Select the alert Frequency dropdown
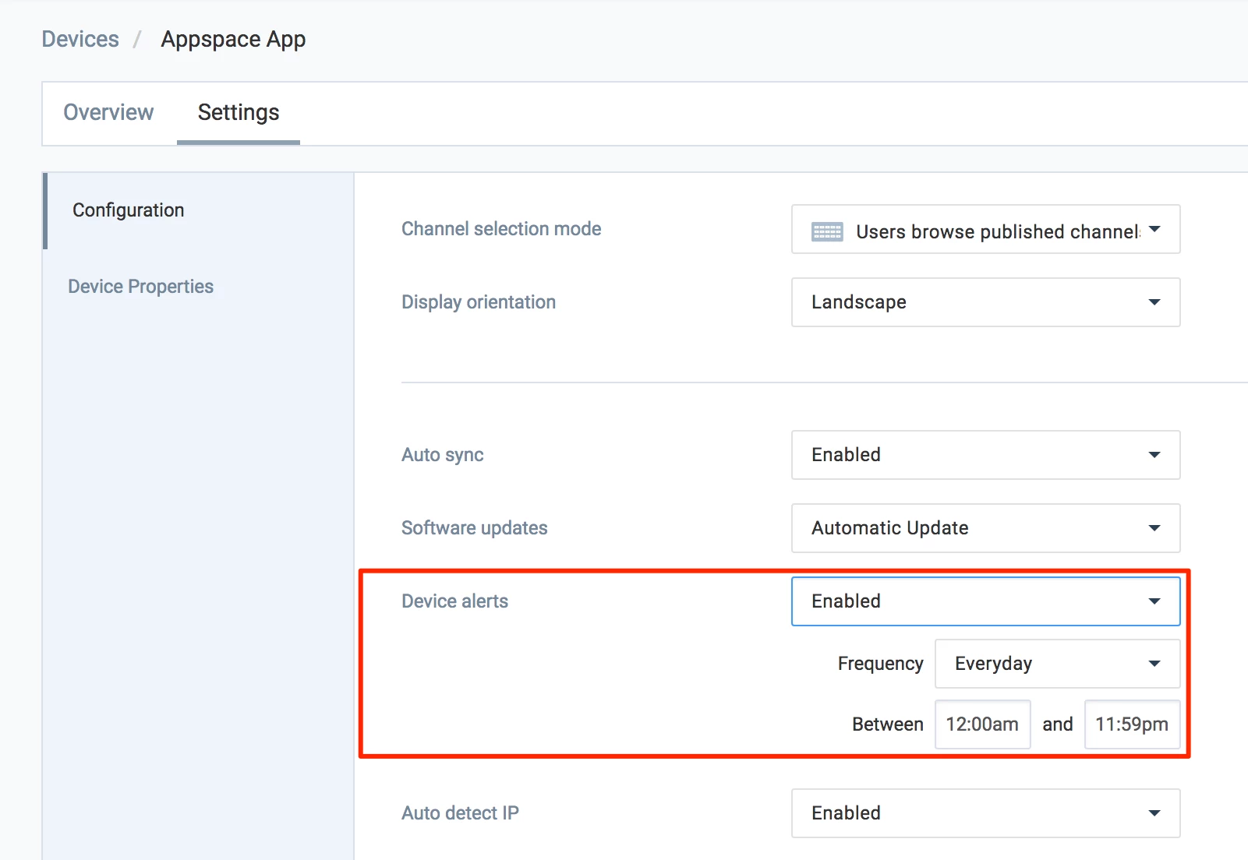The height and width of the screenshot is (860, 1248). 1056,664
